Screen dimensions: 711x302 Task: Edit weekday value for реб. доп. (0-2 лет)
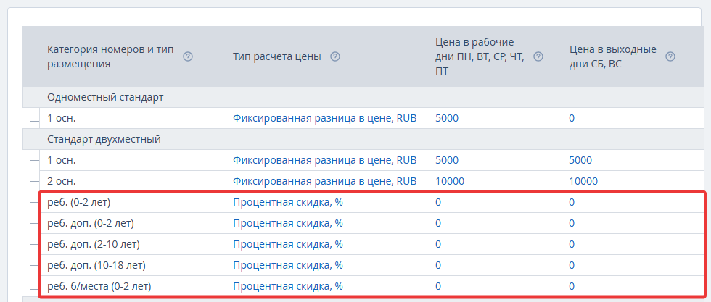coord(438,223)
